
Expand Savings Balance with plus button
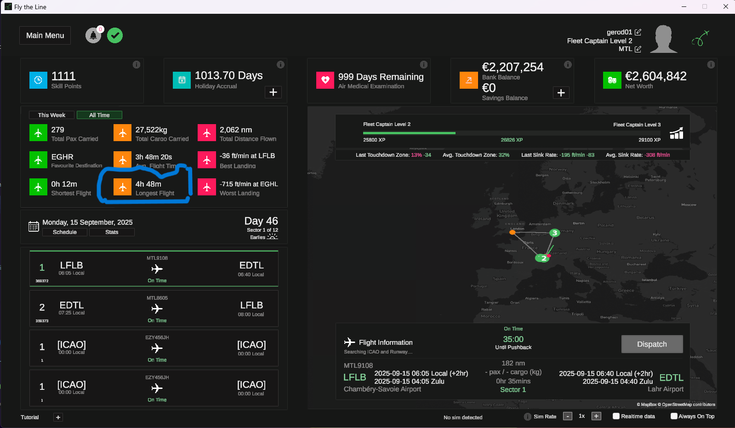[561, 93]
